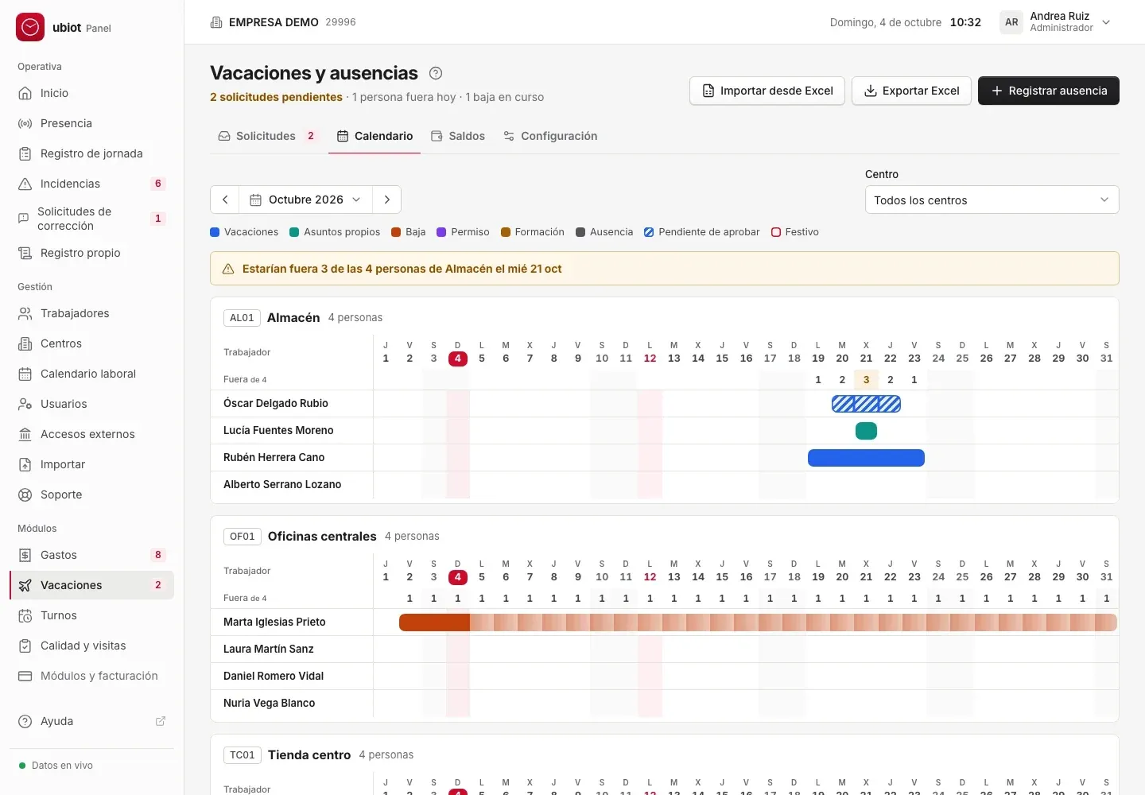This screenshot has height=795, width=1145.
Task: Select the Calendario tab
Action: point(375,136)
